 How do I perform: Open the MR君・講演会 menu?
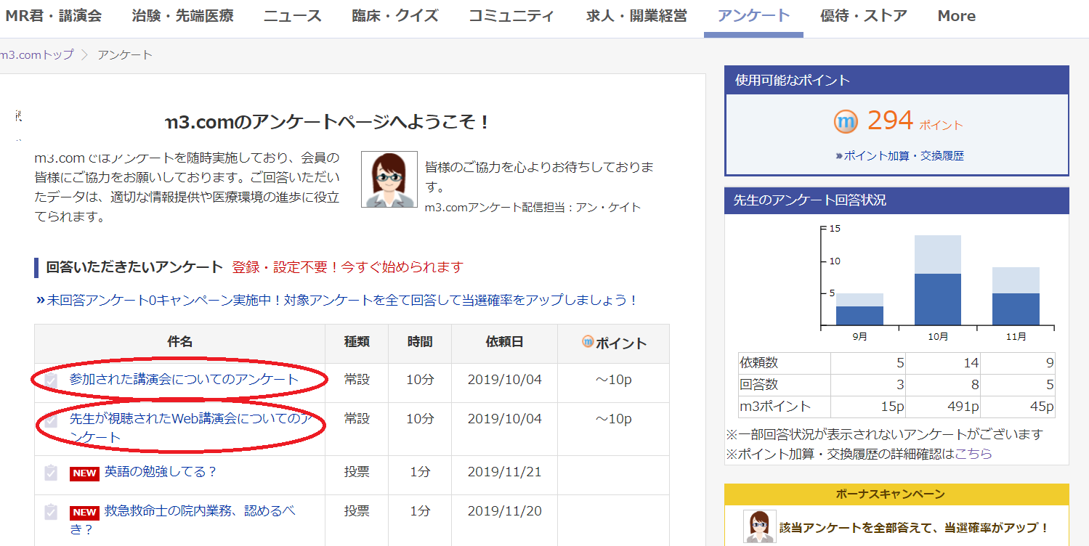[52, 16]
